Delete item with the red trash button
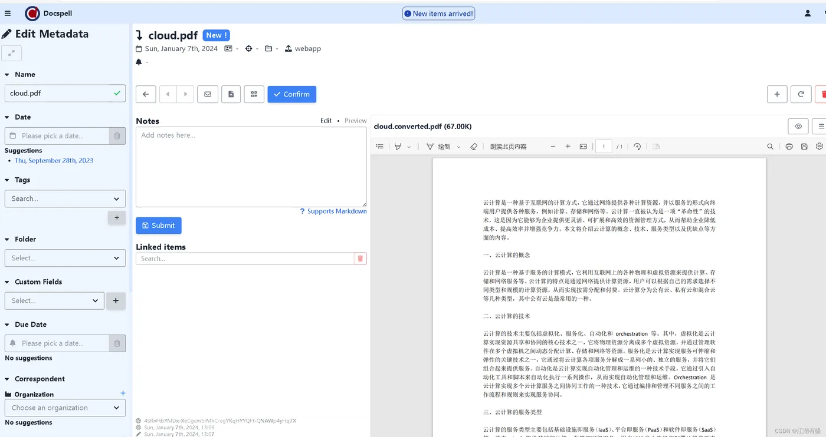 (821, 94)
